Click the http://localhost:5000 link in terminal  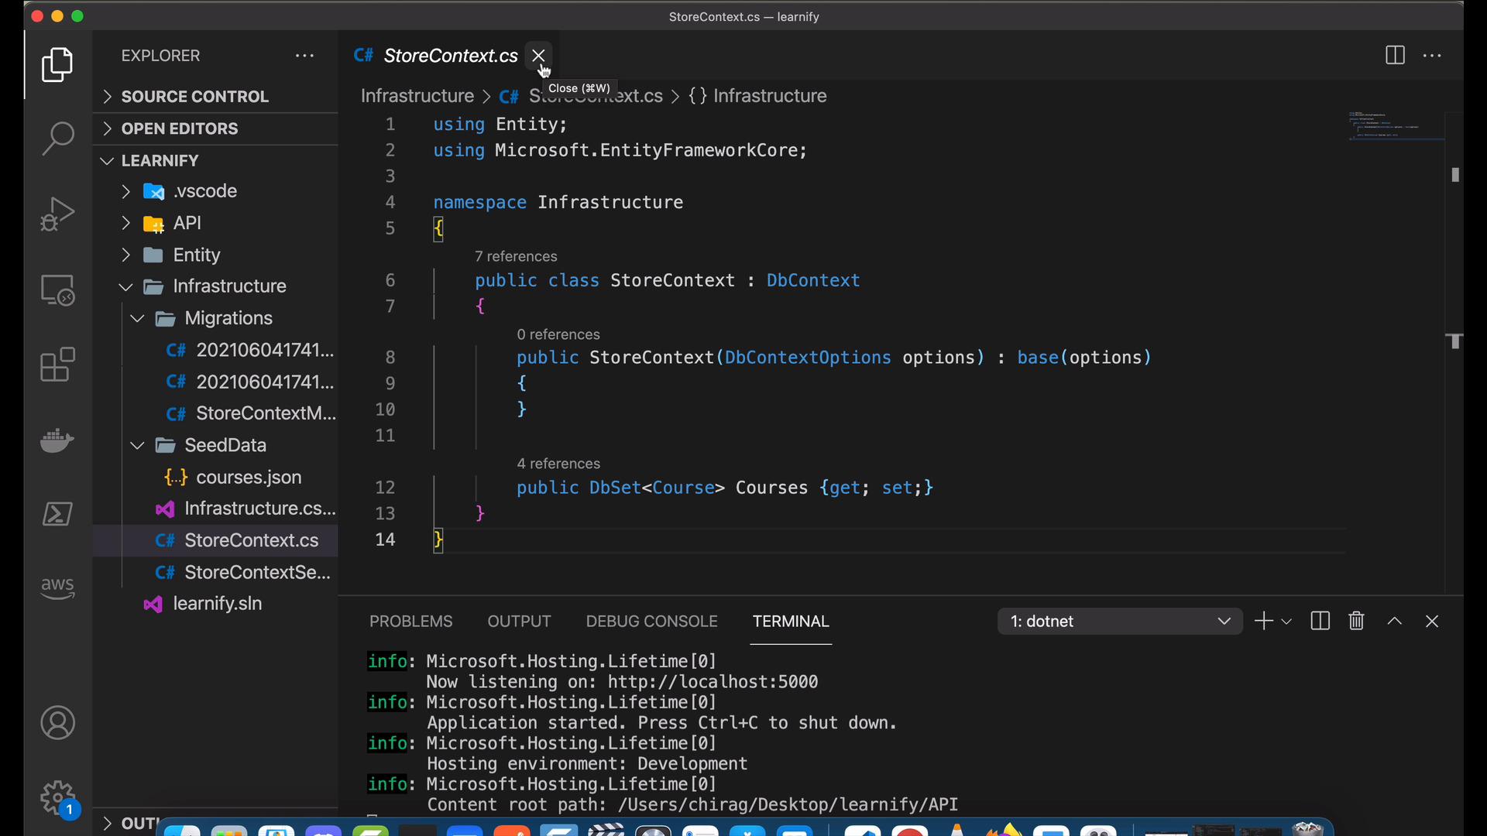click(713, 682)
